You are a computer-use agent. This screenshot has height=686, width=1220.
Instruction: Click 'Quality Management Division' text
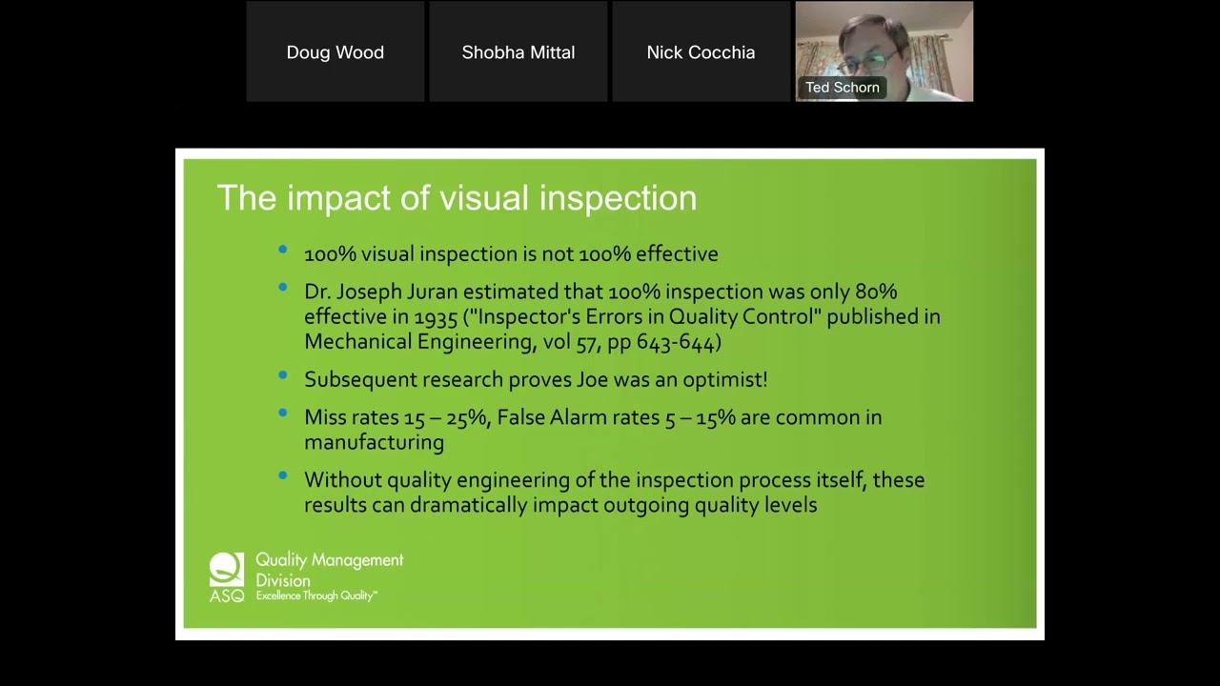(x=329, y=570)
